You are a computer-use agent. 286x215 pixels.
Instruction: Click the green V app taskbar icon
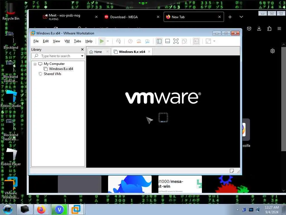59,209
